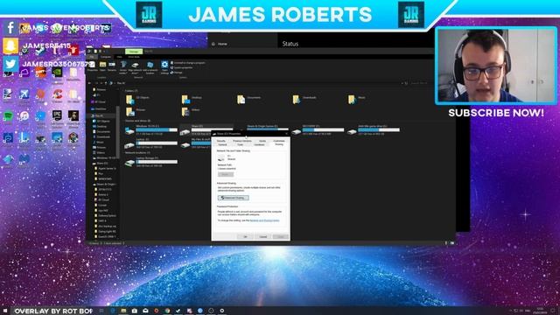Open the Computer ribbon tab in Explorer
Image resolution: width=560 pixels, height=315 pixels.
(x=105, y=57)
